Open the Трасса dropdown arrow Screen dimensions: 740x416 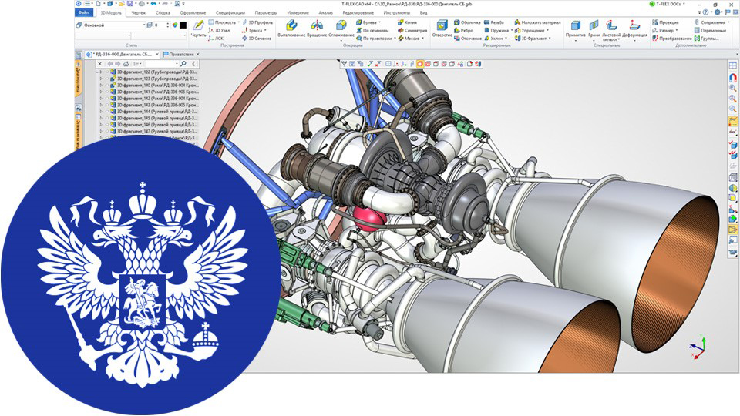tap(266, 30)
